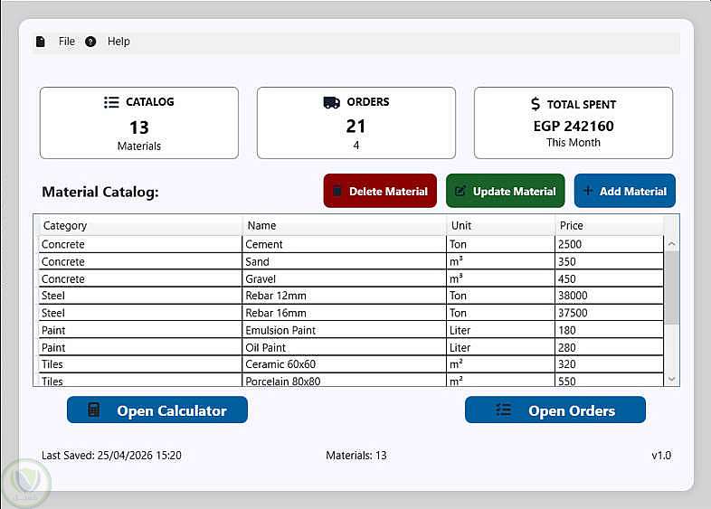Select the Rebar 12mm row
The height and width of the screenshot is (509, 711).
pos(351,296)
